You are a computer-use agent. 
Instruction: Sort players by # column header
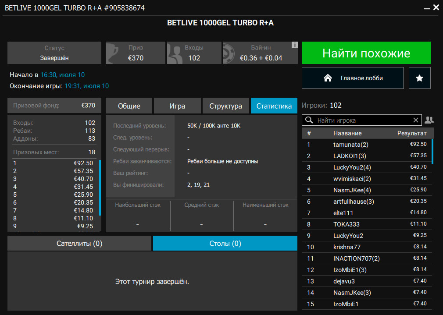(x=309, y=133)
